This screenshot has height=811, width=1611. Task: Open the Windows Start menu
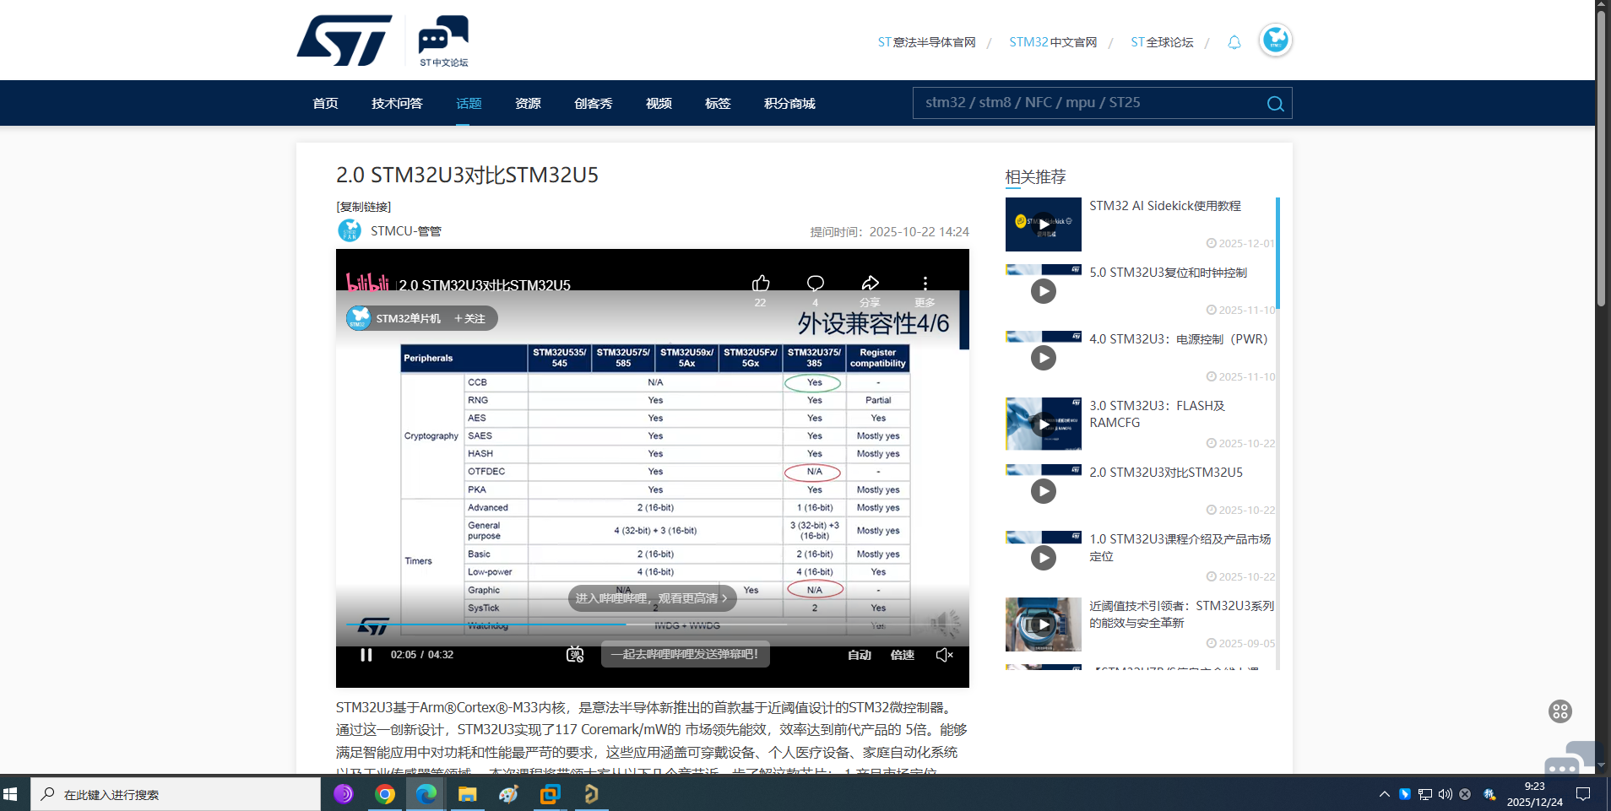[x=11, y=794]
